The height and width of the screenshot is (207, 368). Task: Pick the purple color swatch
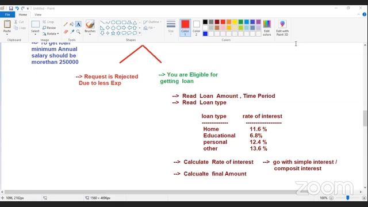coord(258,22)
